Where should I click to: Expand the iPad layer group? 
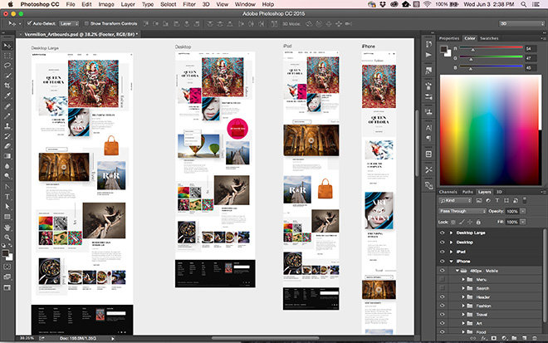click(452, 252)
